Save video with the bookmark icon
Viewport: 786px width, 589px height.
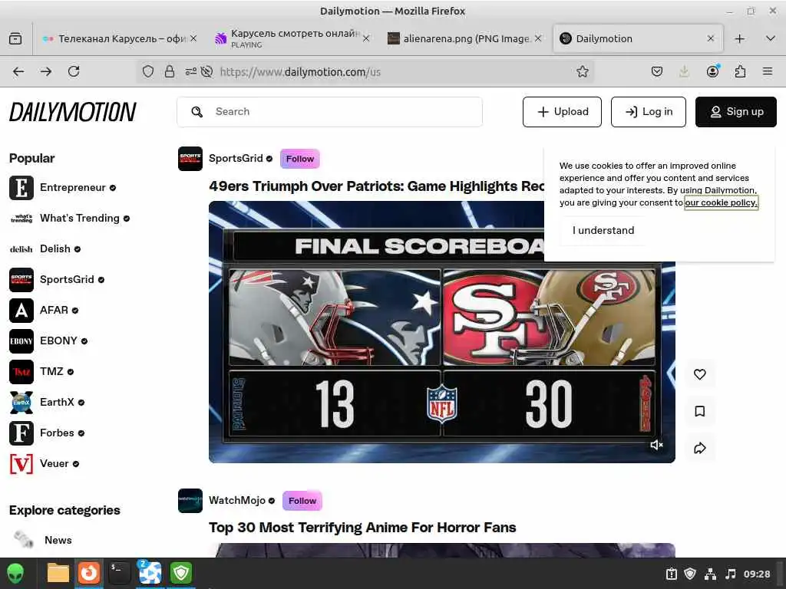[700, 411]
